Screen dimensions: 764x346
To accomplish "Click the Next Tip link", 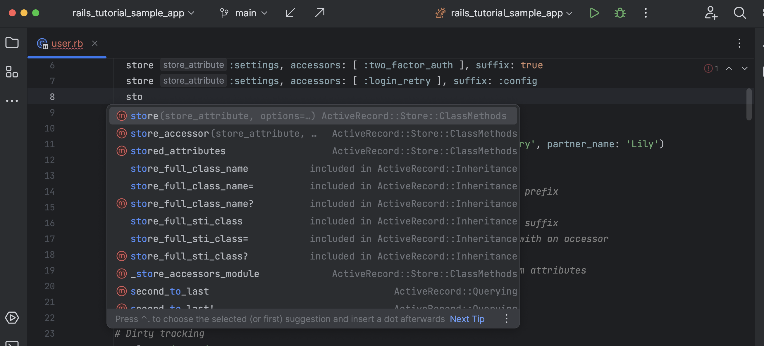I will [x=467, y=319].
